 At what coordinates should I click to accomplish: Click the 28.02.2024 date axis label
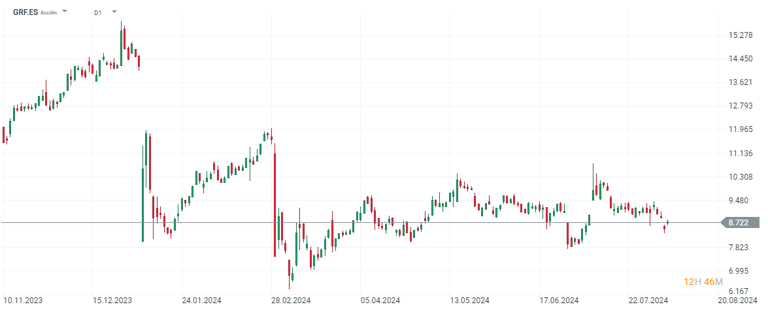click(291, 301)
